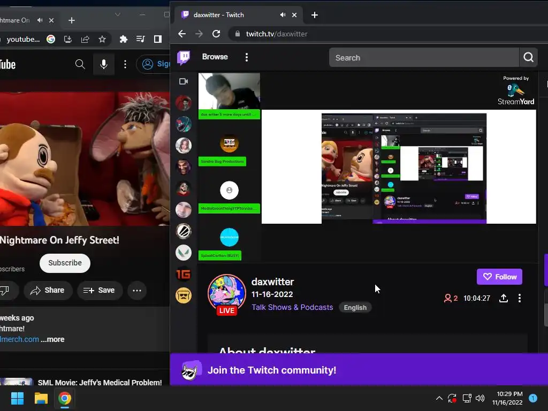Click the Chrome taskbar icon

[65, 398]
